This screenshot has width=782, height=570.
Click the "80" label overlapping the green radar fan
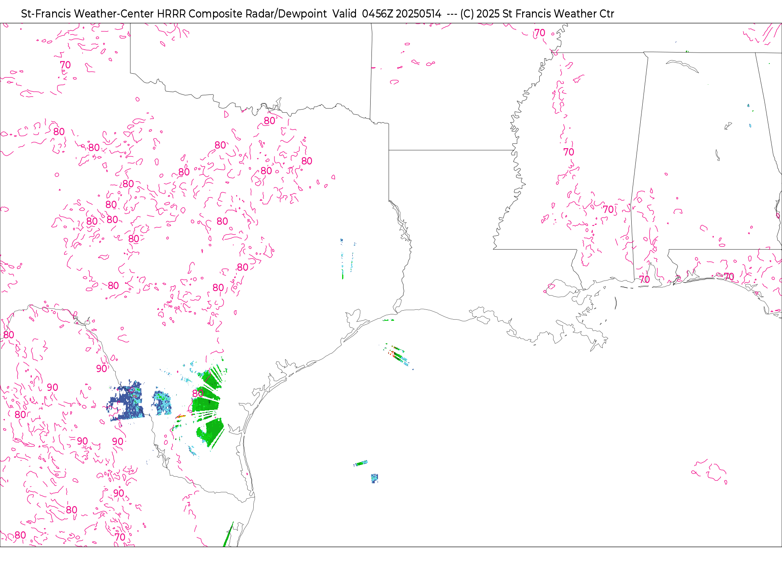[x=198, y=393]
